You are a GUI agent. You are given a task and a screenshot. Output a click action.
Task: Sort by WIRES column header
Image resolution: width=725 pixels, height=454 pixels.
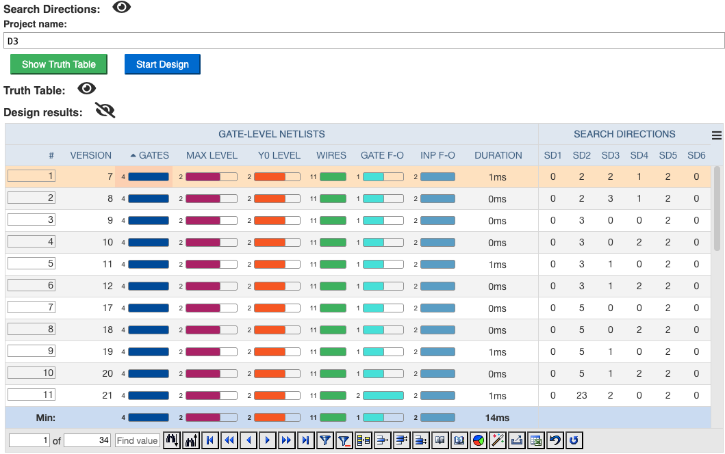pyautogui.click(x=331, y=156)
